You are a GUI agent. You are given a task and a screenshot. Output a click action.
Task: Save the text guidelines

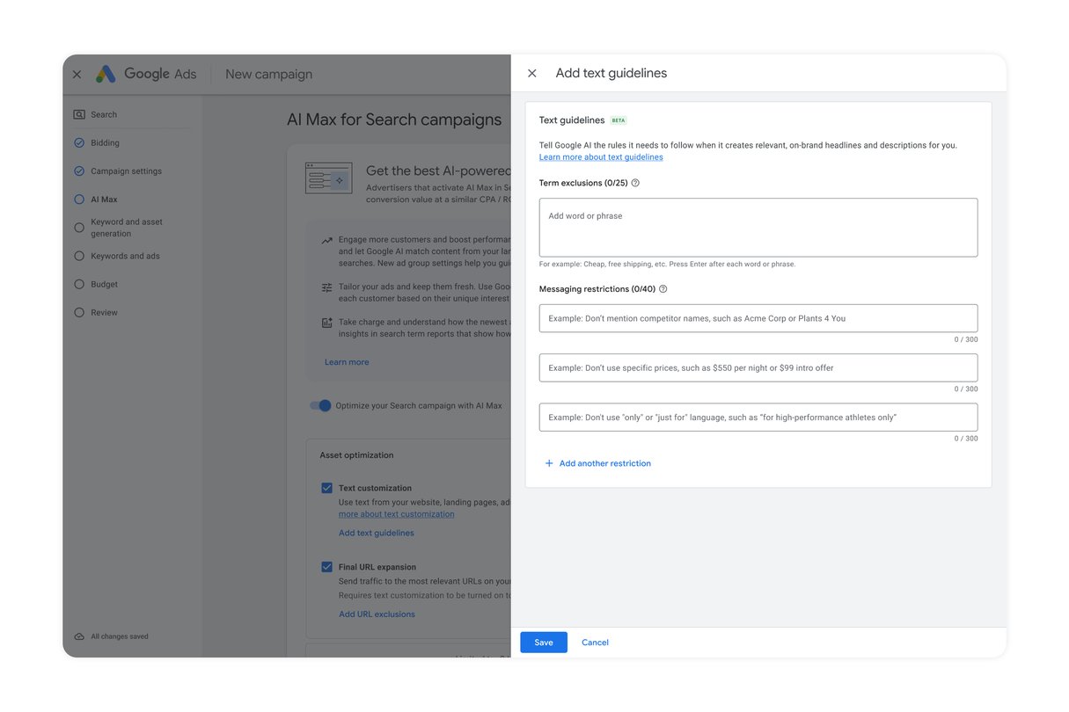pyautogui.click(x=543, y=642)
